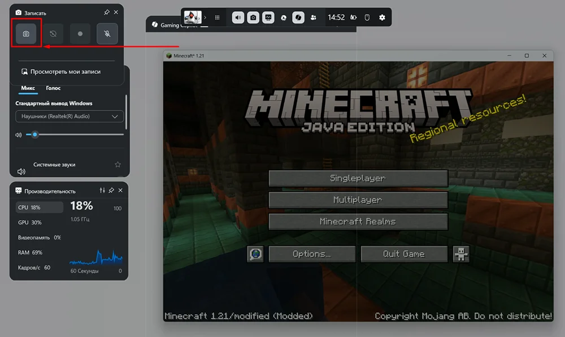Viewport: 565px width, 337px height.
Task: Toggle the Performance widget in Game Bar toolbar
Action: (x=269, y=17)
